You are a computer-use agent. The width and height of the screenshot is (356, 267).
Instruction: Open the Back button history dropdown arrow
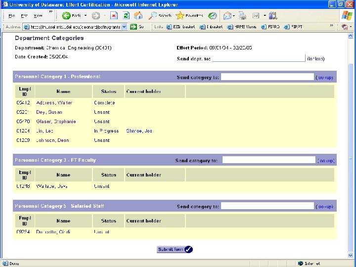(86, 16)
